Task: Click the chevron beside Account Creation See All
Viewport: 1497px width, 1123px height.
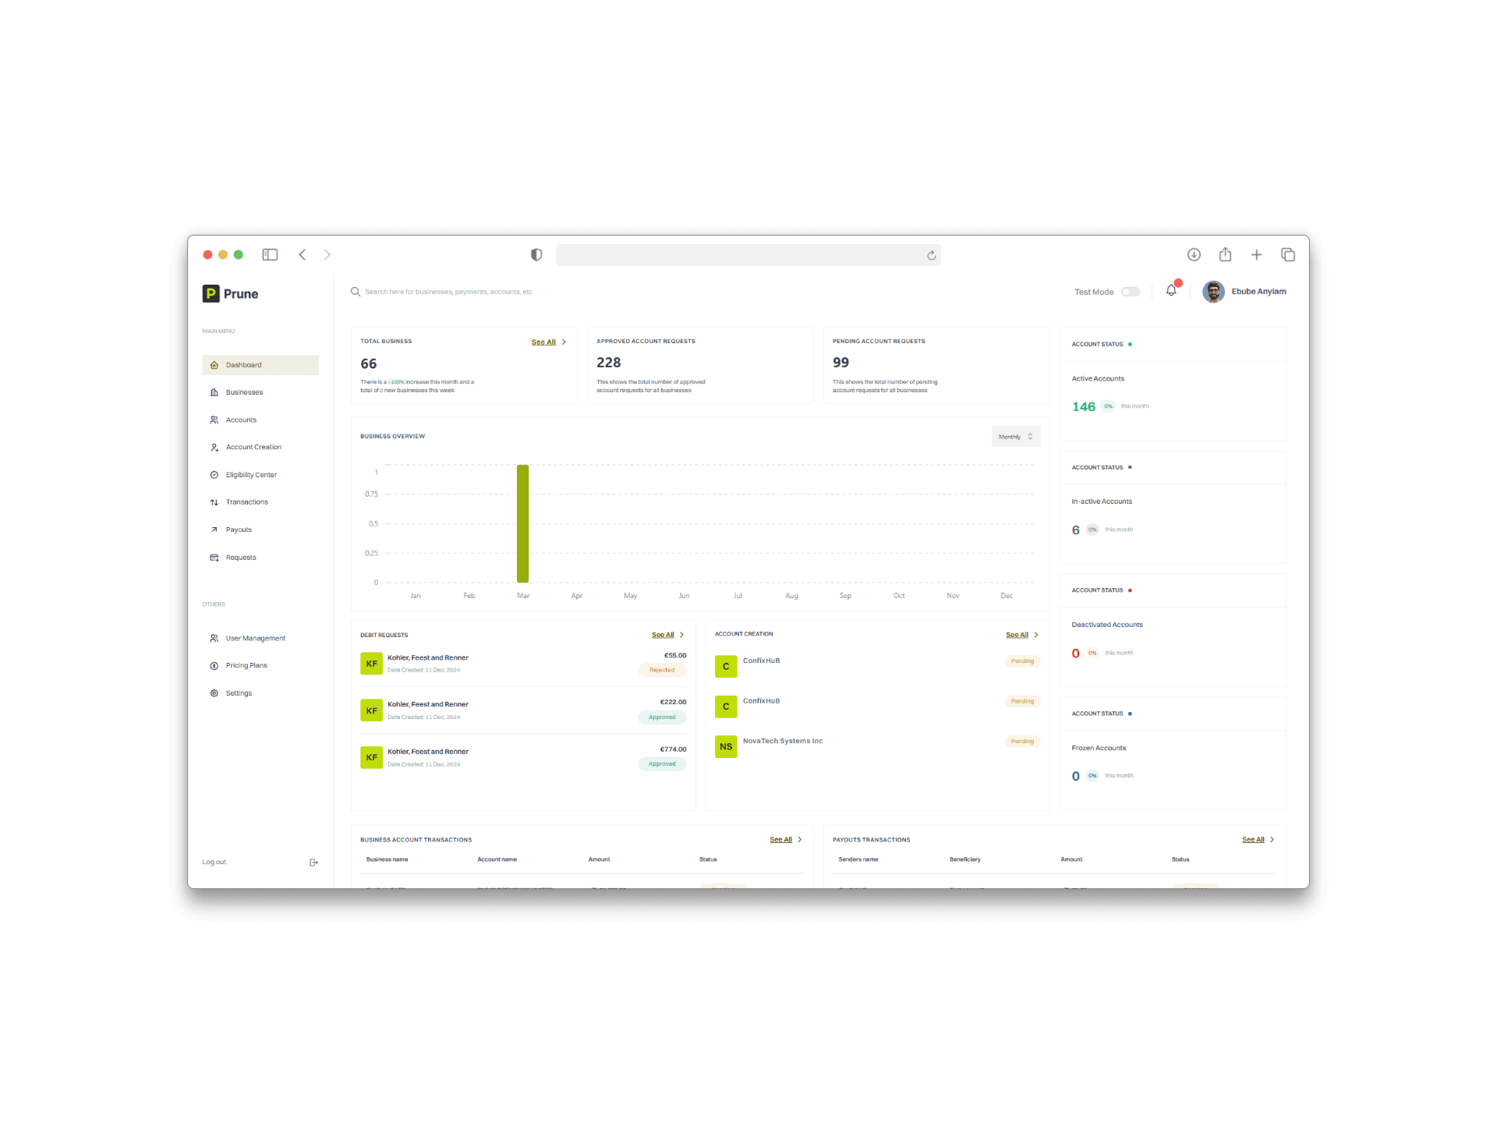Action: (1036, 635)
